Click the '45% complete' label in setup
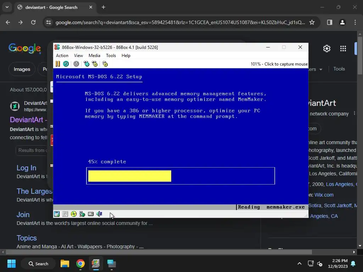Screen dimensions: 363x272 107,161
